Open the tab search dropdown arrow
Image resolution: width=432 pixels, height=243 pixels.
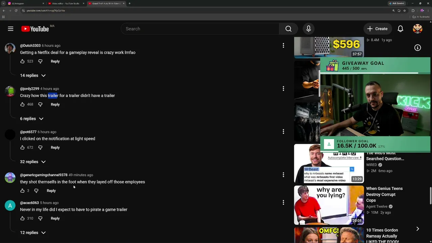pos(3,3)
